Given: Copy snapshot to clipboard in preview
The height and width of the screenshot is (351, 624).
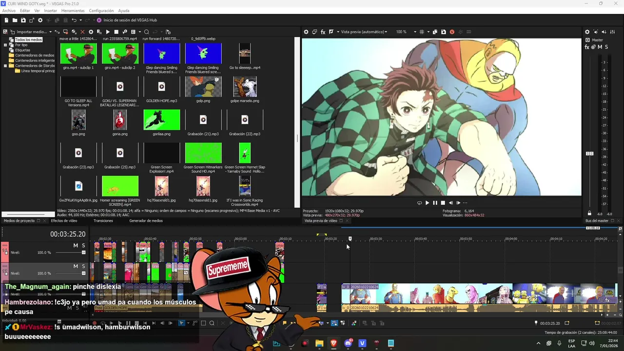Looking at the screenshot, I should 435,32.
